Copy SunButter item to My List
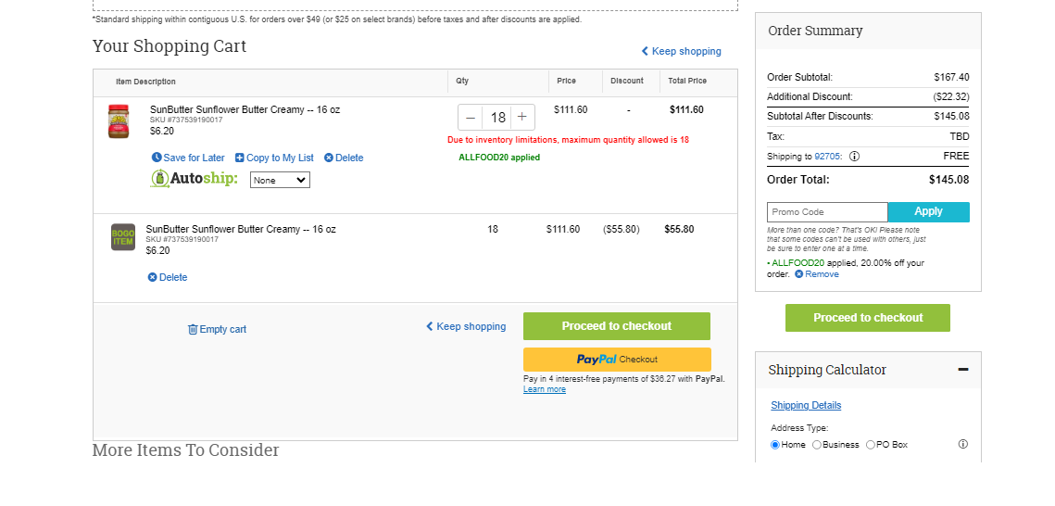The image size is (1055, 506). [274, 158]
